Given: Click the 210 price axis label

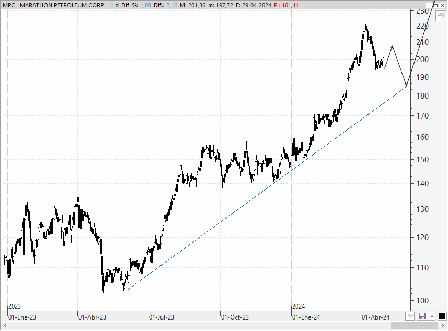Looking at the screenshot, I should point(422,42).
